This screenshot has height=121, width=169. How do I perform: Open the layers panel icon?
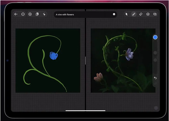[x=148, y=14]
